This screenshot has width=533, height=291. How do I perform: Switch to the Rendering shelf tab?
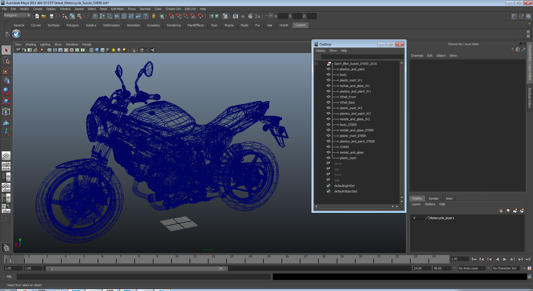[174, 25]
